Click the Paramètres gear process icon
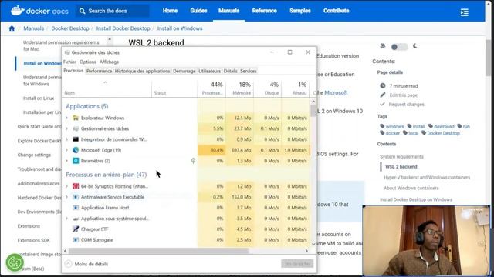The image size is (494, 277). (76, 161)
